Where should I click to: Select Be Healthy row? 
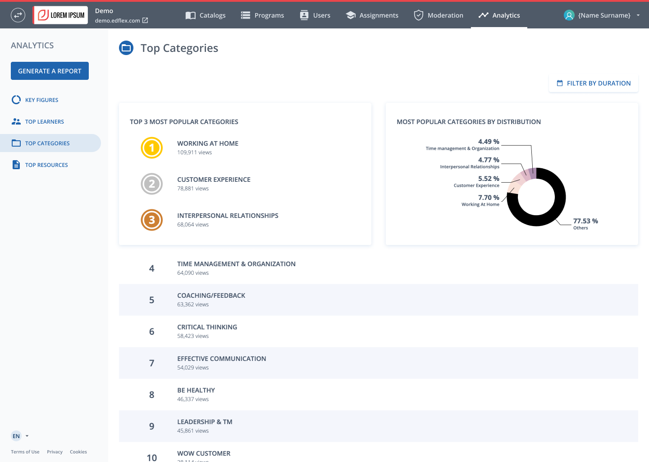[x=379, y=395]
